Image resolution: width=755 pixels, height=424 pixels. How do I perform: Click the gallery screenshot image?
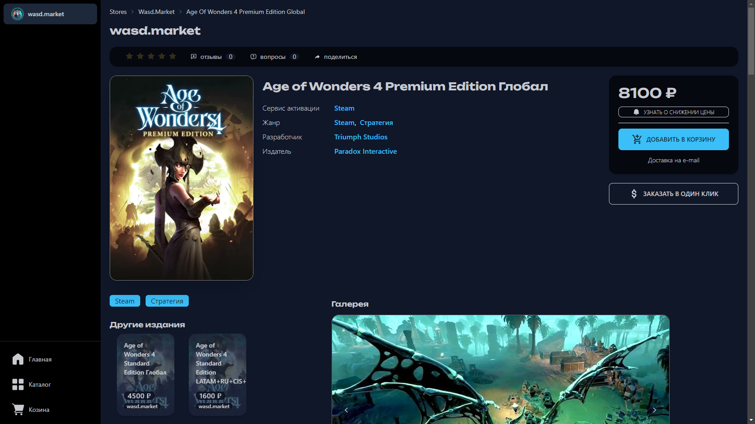500,369
